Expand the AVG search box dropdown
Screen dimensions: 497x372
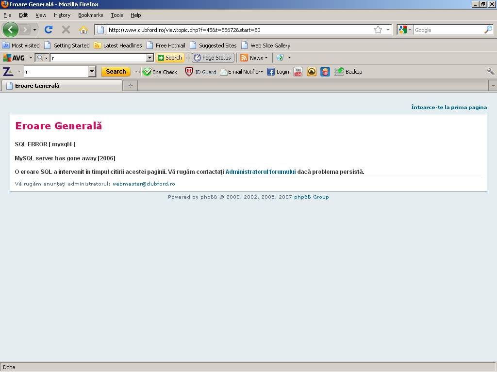(150, 58)
